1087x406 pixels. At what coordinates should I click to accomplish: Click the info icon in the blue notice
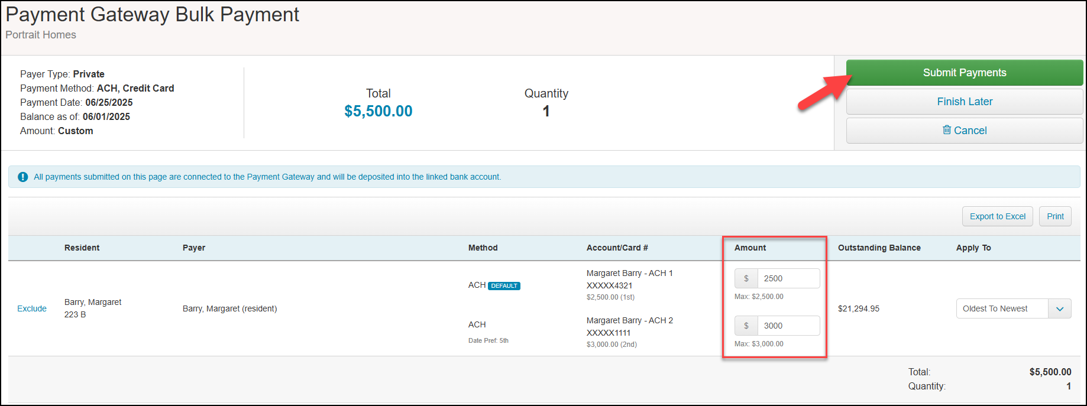[x=23, y=177]
